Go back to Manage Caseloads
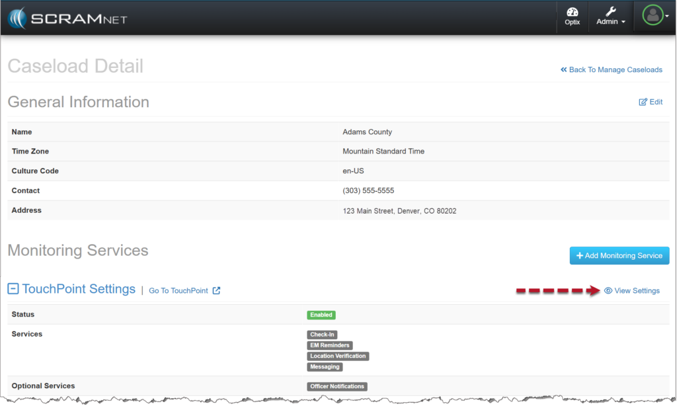Image resolution: width=677 pixels, height=408 pixels. 615,69
